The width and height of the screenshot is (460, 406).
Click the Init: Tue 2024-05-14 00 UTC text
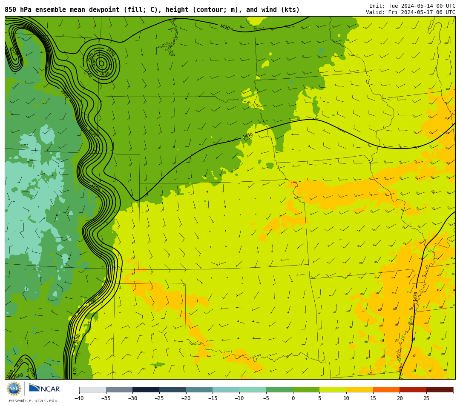click(412, 6)
